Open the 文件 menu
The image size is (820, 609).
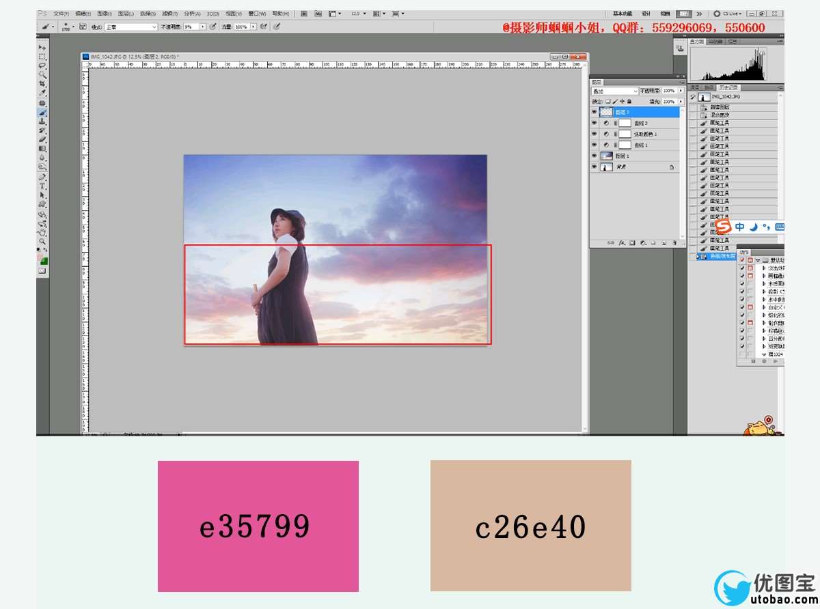click(61, 13)
